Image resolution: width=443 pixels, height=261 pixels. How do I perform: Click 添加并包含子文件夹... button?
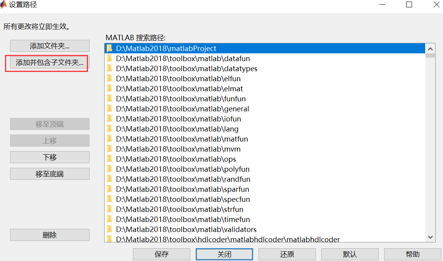50,63
